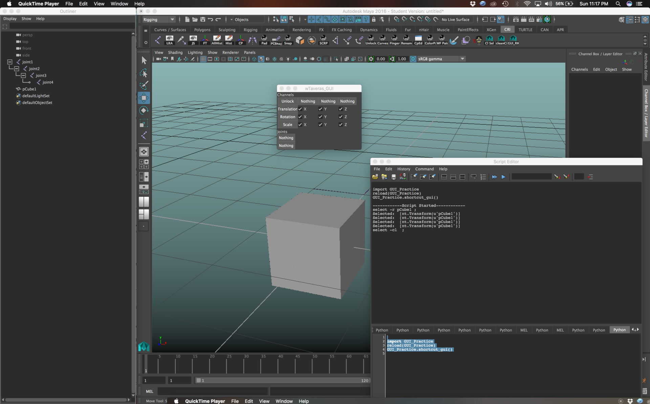The height and width of the screenshot is (404, 650).
Task: Uncheck Rotation Y checkbox
Action: click(320, 117)
